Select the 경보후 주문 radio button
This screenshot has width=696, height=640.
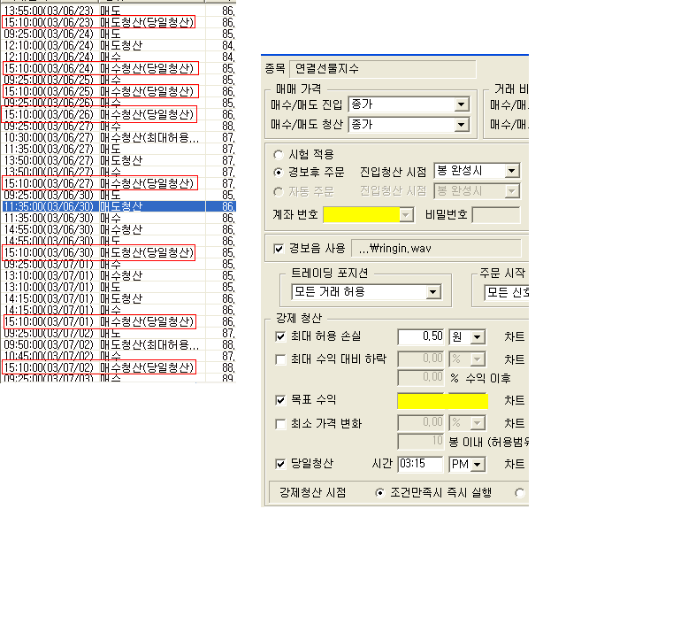279,172
